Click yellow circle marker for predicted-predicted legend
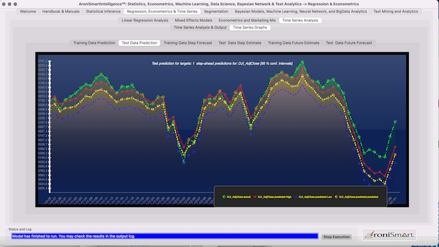The image size is (439, 247). [336, 197]
